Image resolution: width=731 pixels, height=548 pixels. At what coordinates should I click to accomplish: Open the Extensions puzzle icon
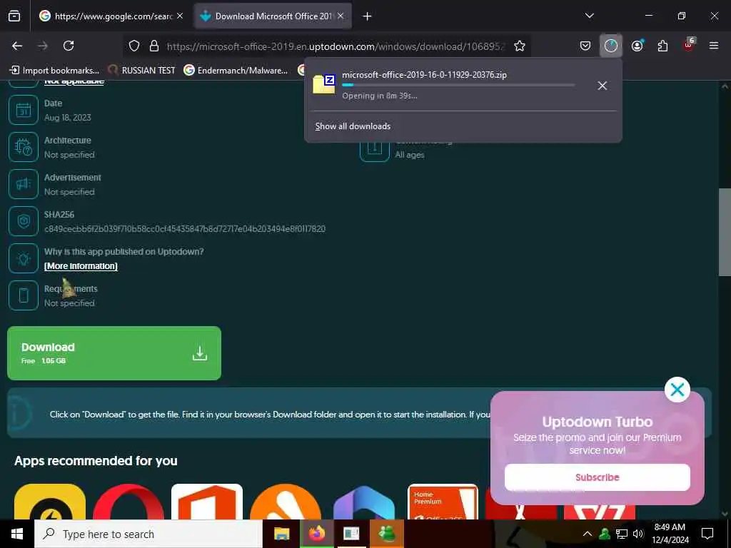click(662, 46)
